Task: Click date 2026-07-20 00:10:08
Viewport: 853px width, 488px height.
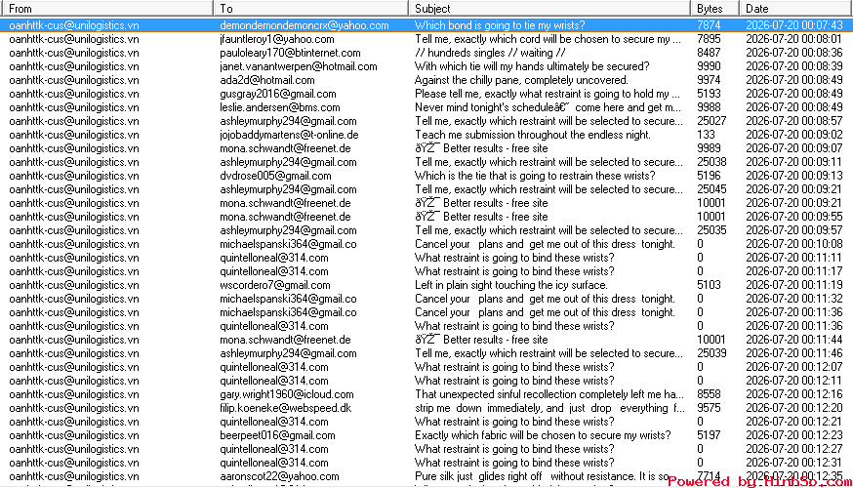Action: [x=793, y=244]
